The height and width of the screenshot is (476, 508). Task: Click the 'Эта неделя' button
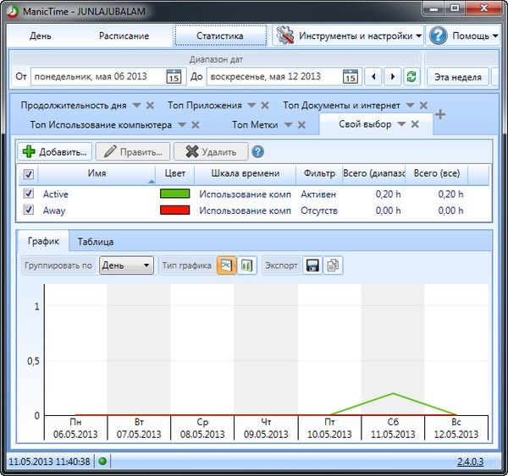tap(457, 77)
